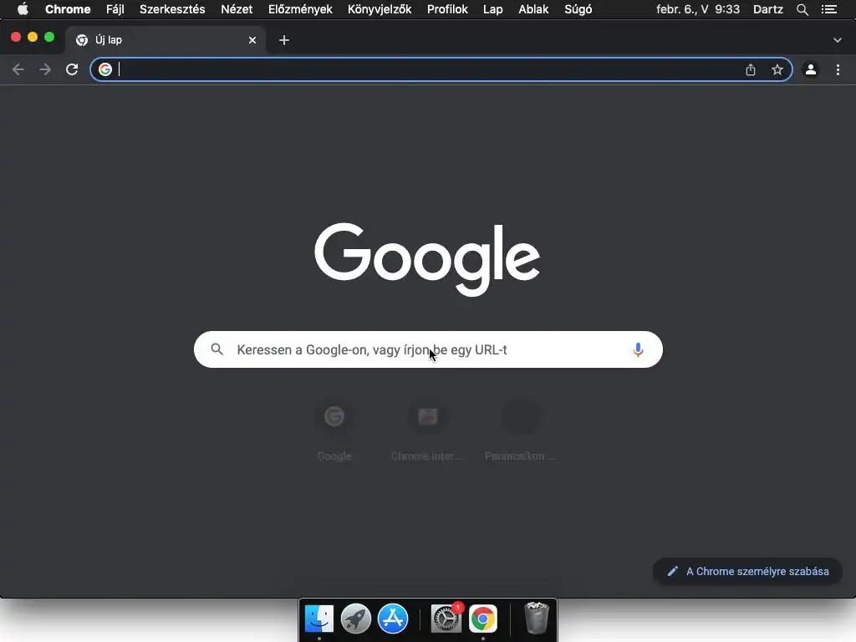Select the "Új lap" tab
This screenshot has width=856, height=642.
tap(166, 40)
